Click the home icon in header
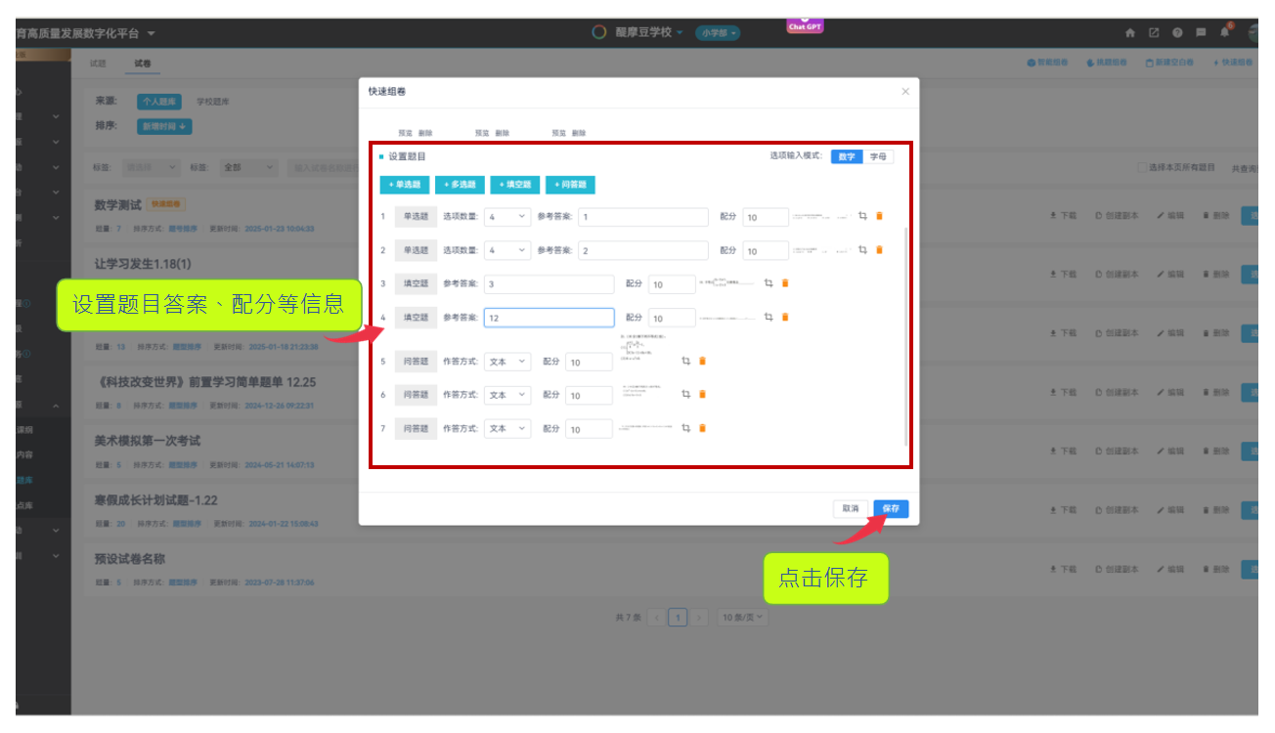Screen dimensions: 1275x733 (x=1130, y=32)
